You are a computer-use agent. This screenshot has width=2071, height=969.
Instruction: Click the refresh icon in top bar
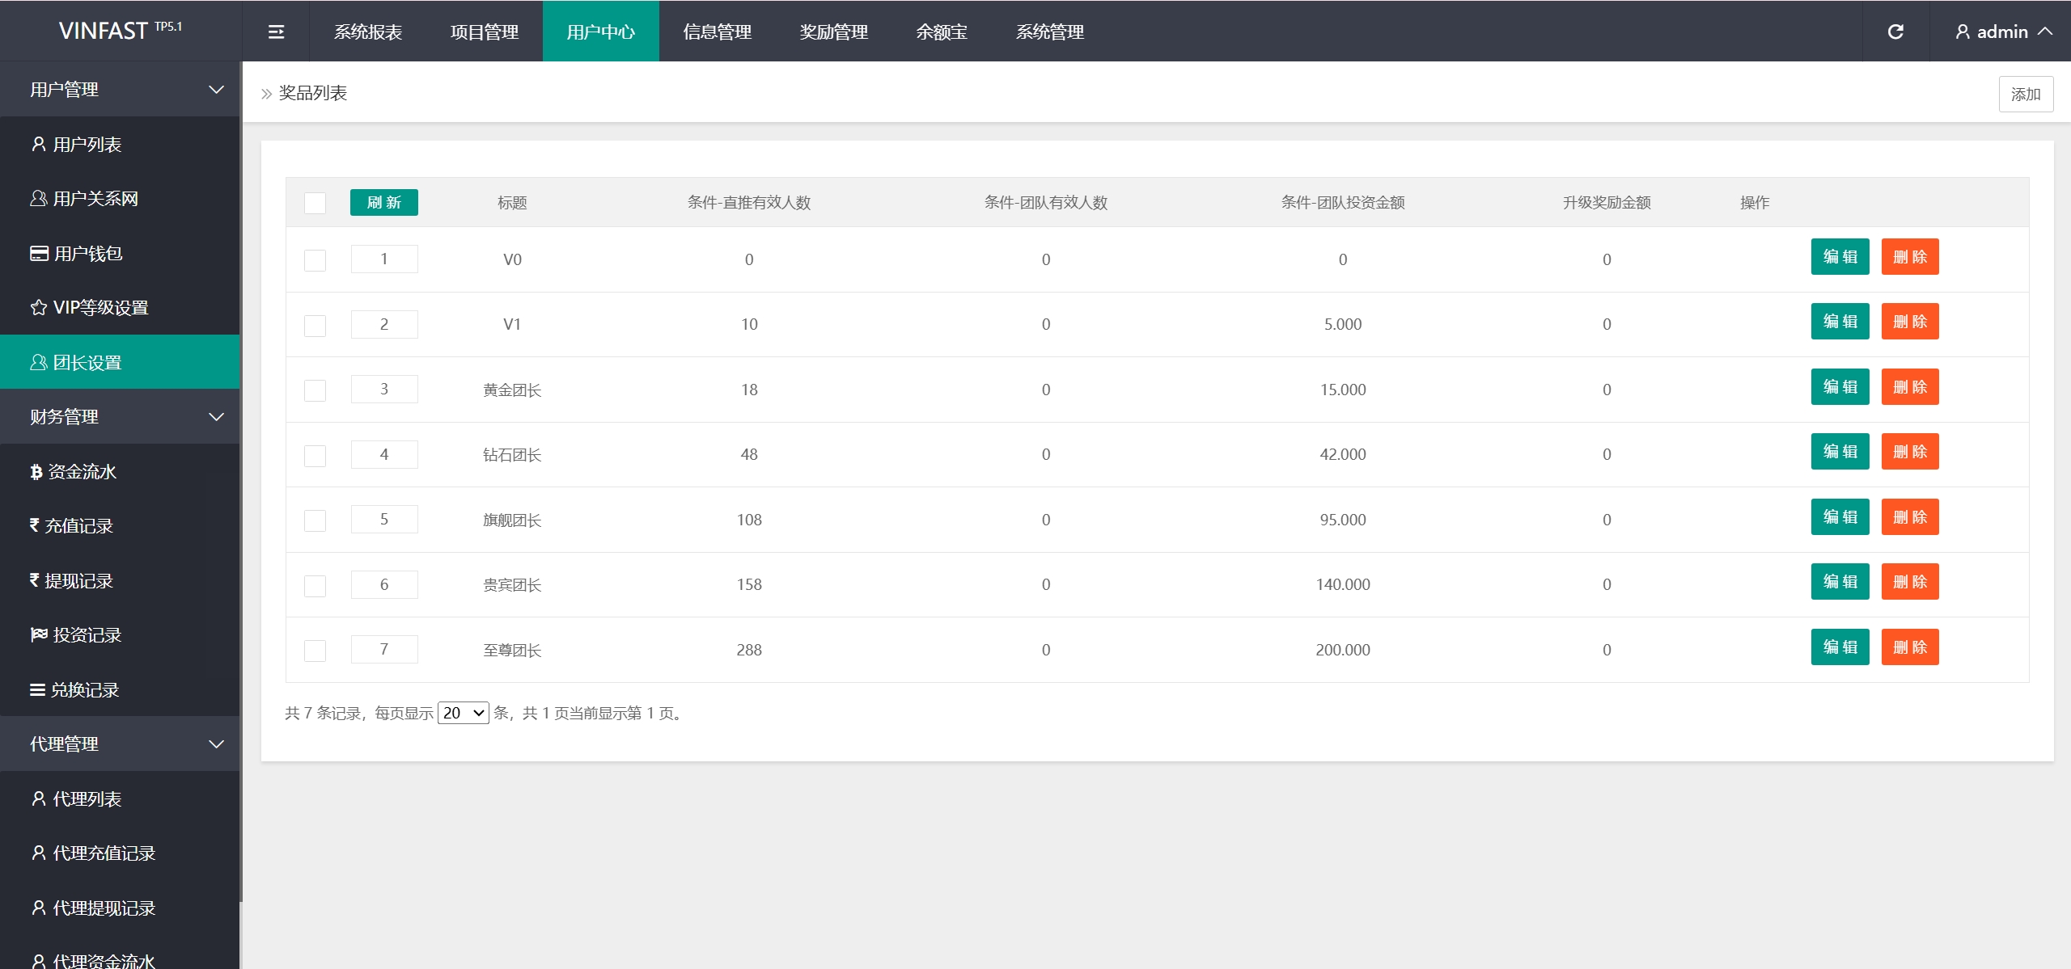[1895, 32]
